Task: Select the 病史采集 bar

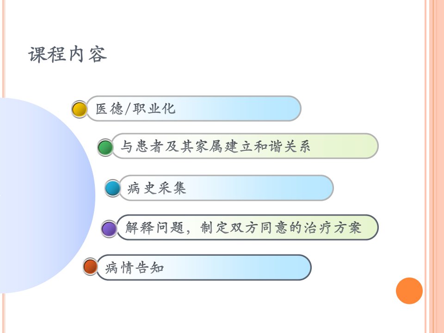Action: click(226, 188)
